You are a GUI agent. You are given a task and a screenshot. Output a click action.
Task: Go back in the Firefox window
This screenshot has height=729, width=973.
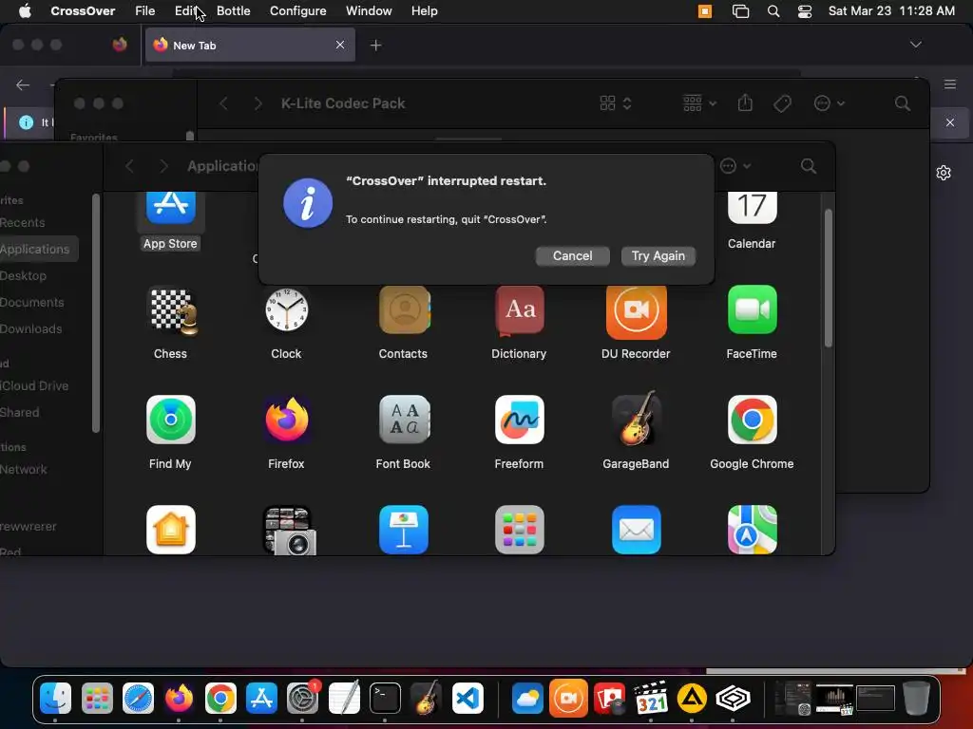[23, 84]
